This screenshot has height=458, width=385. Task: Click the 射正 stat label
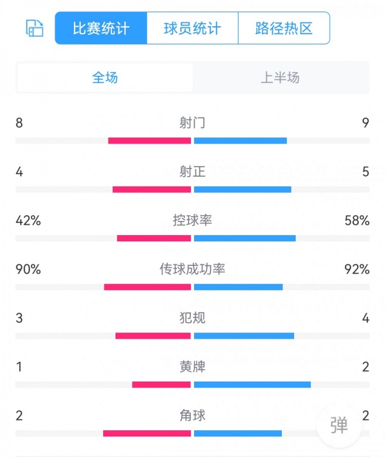[192, 172]
